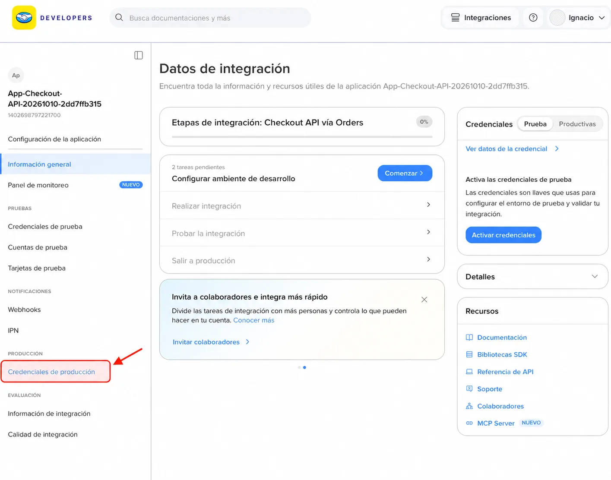Open the help question mark icon
Viewport: 611px width, 480px height.
pos(533,18)
